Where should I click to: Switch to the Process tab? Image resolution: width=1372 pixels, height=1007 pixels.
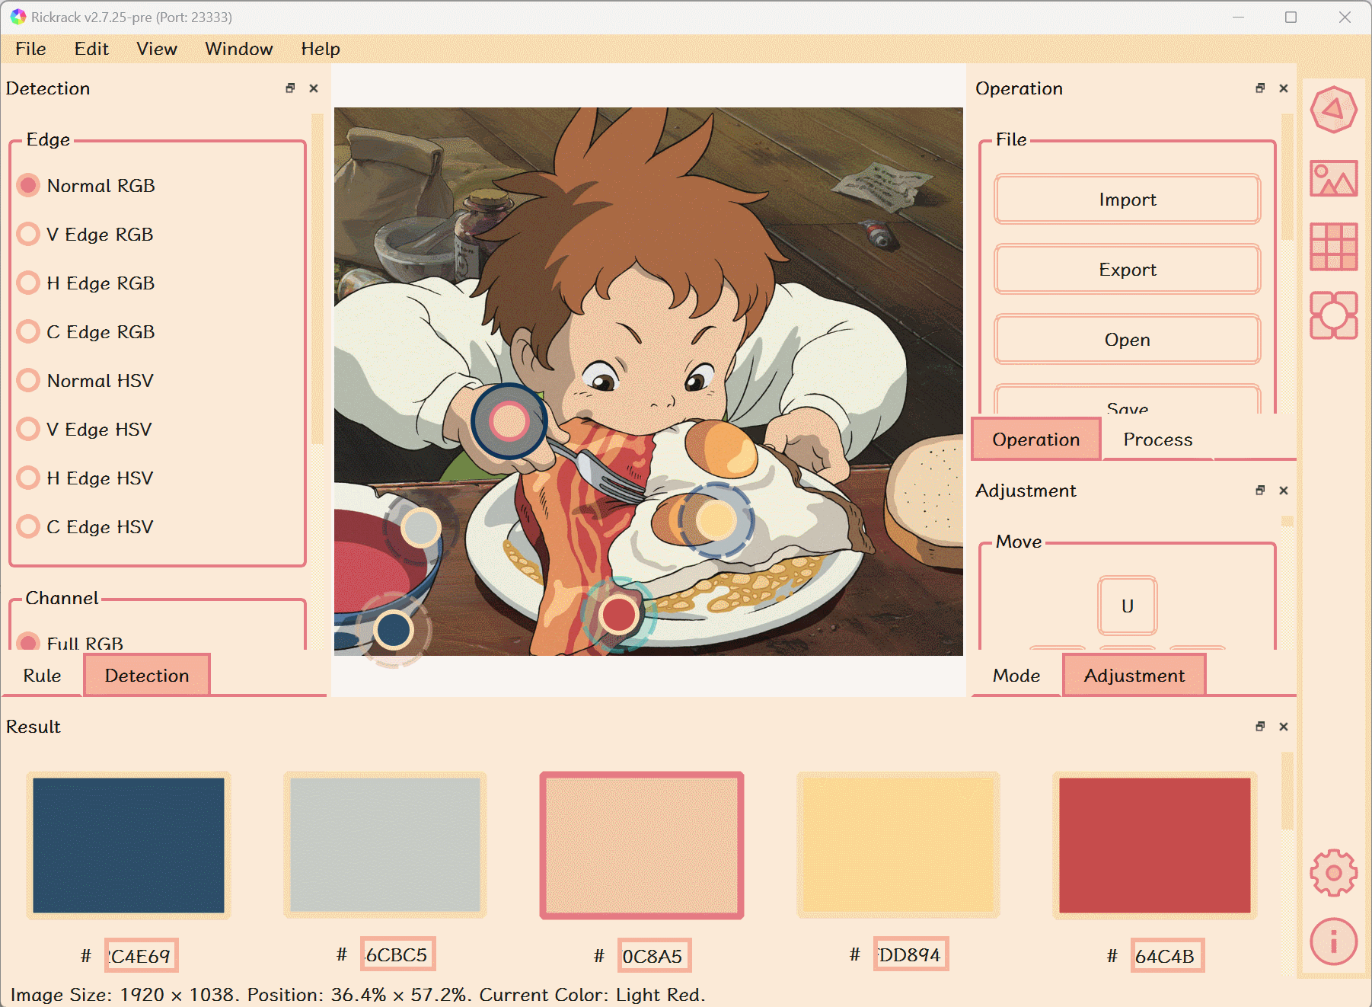click(x=1158, y=440)
